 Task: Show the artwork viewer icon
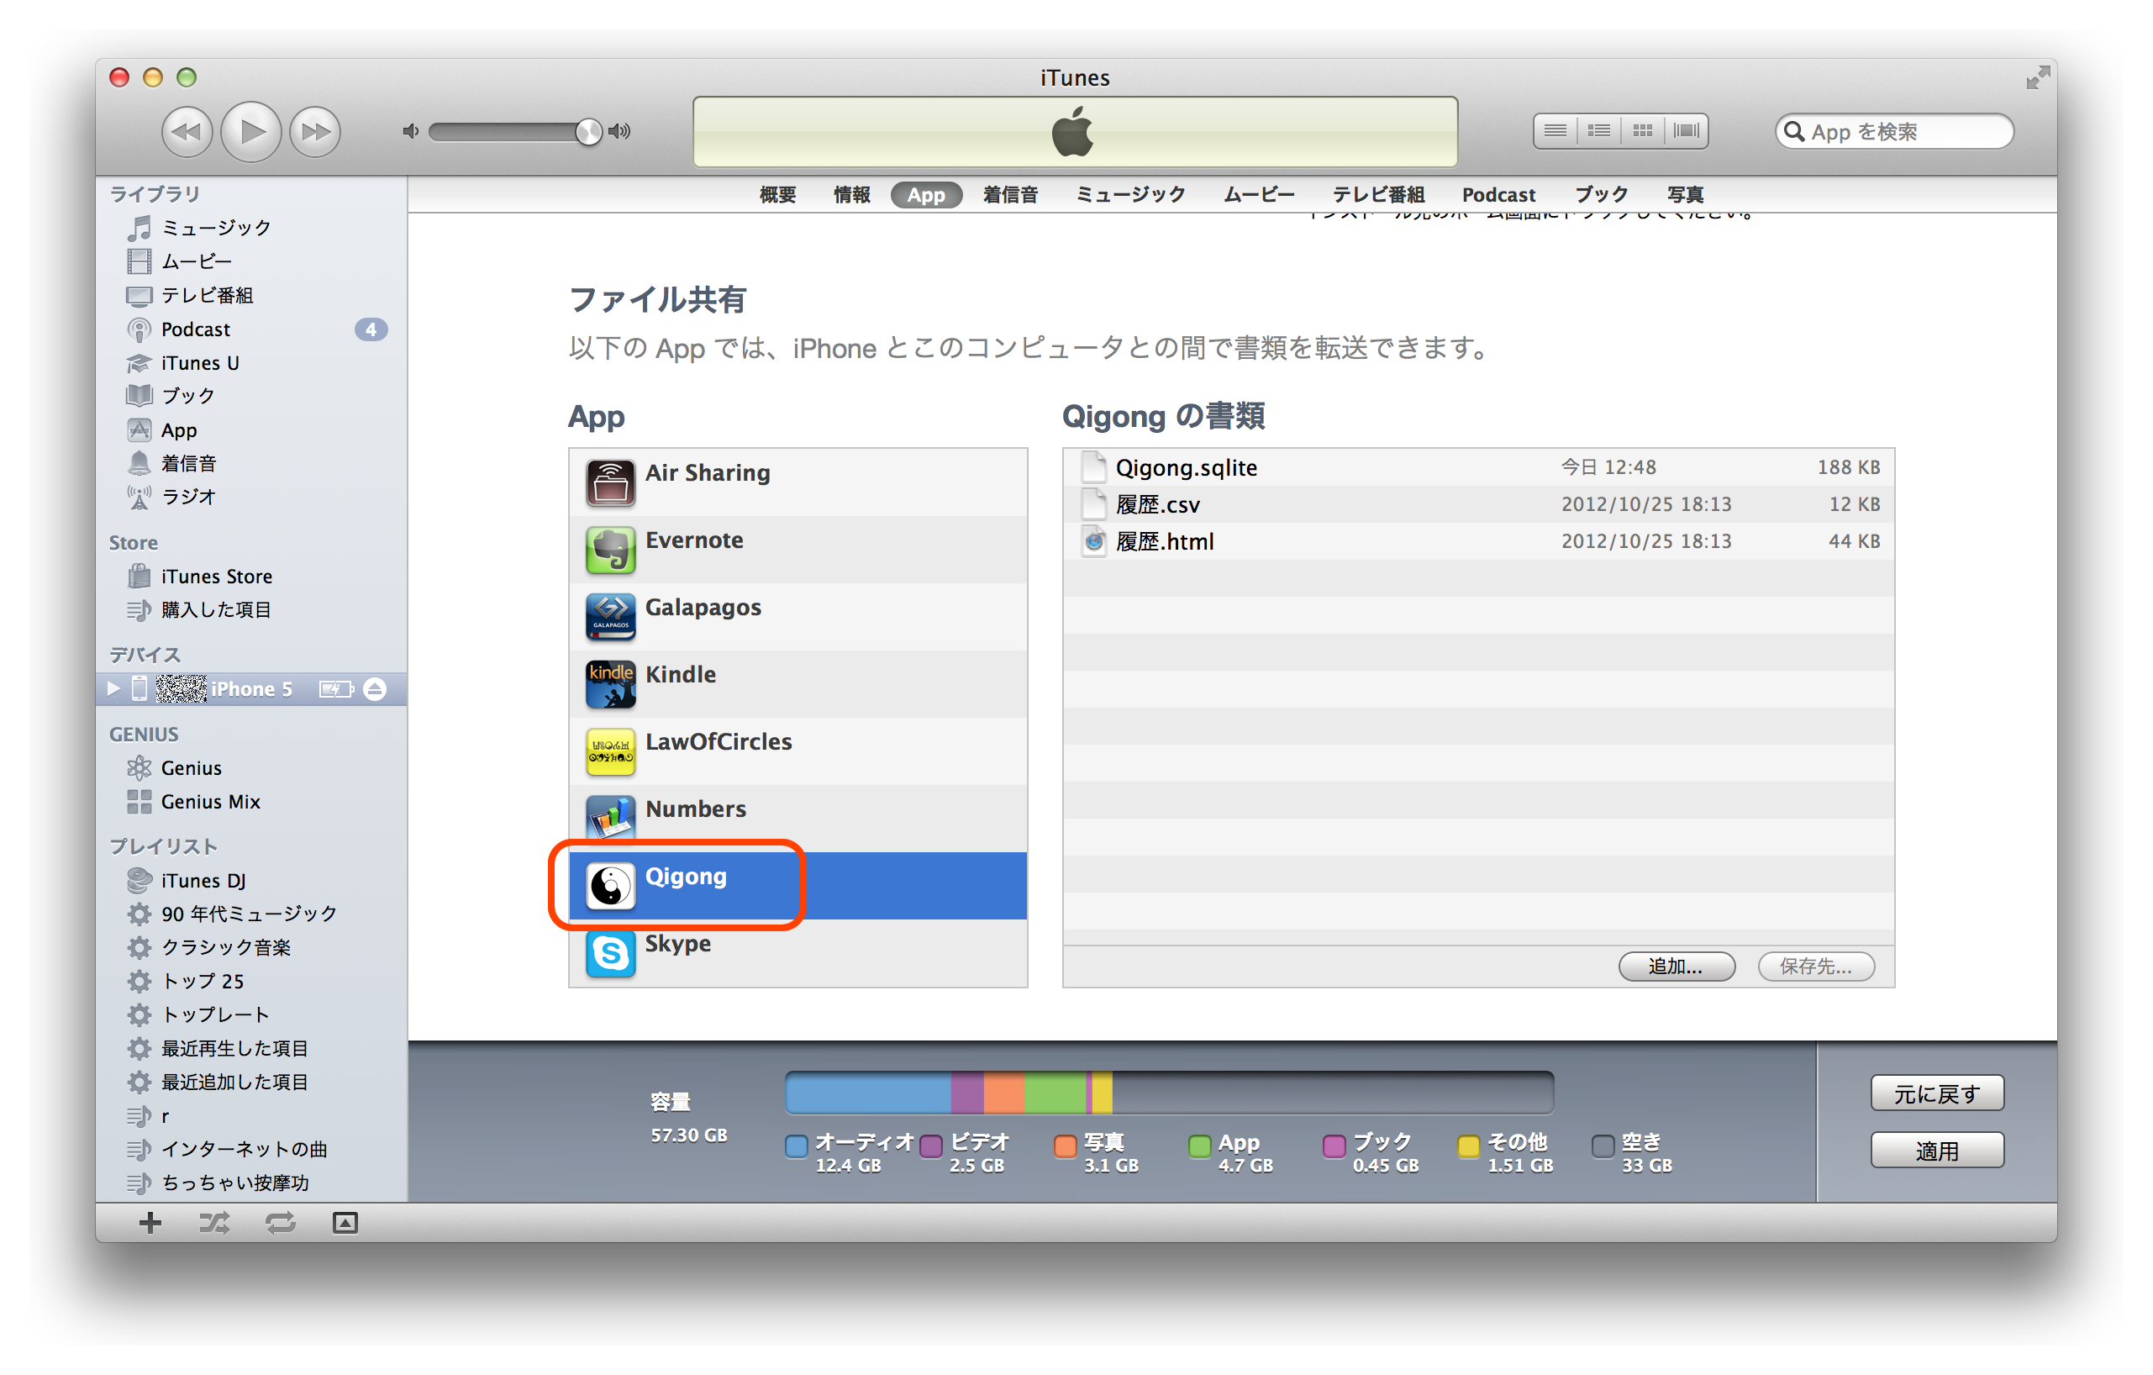tap(345, 1223)
